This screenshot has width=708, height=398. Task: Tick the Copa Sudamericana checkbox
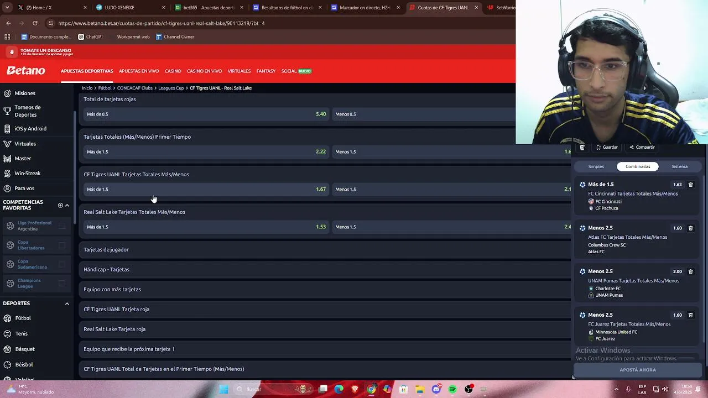coord(62,264)
